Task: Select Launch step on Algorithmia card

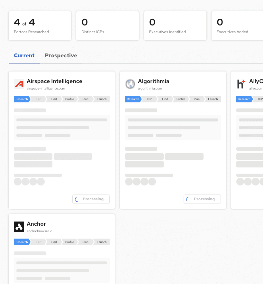Action: coord(213,99)
